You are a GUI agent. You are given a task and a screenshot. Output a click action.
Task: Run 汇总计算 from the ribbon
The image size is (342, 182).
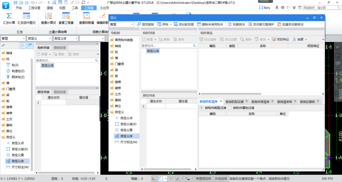coord(9,19)
